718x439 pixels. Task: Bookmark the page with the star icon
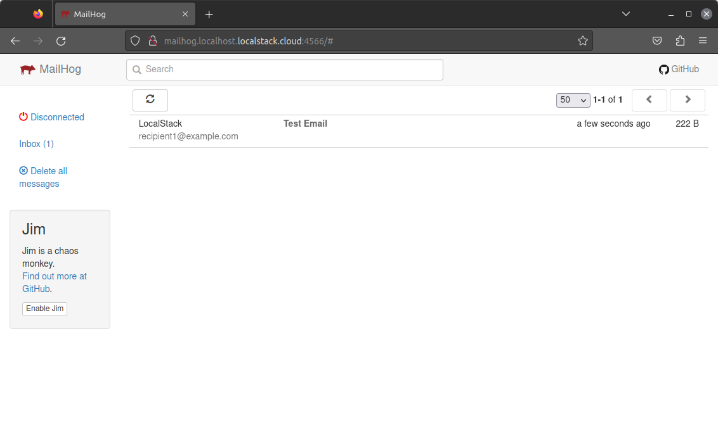coord(583,41)
